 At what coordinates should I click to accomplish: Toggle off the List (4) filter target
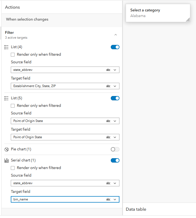(115, 47)
